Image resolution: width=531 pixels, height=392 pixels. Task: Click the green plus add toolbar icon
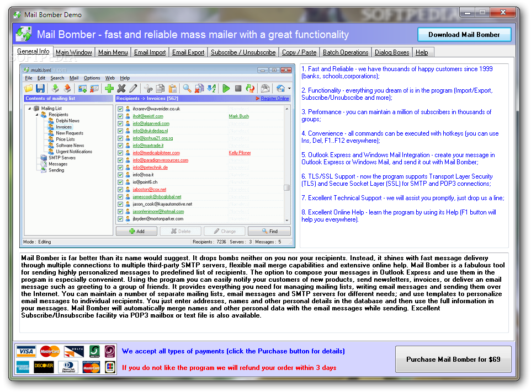pos(109,89)
